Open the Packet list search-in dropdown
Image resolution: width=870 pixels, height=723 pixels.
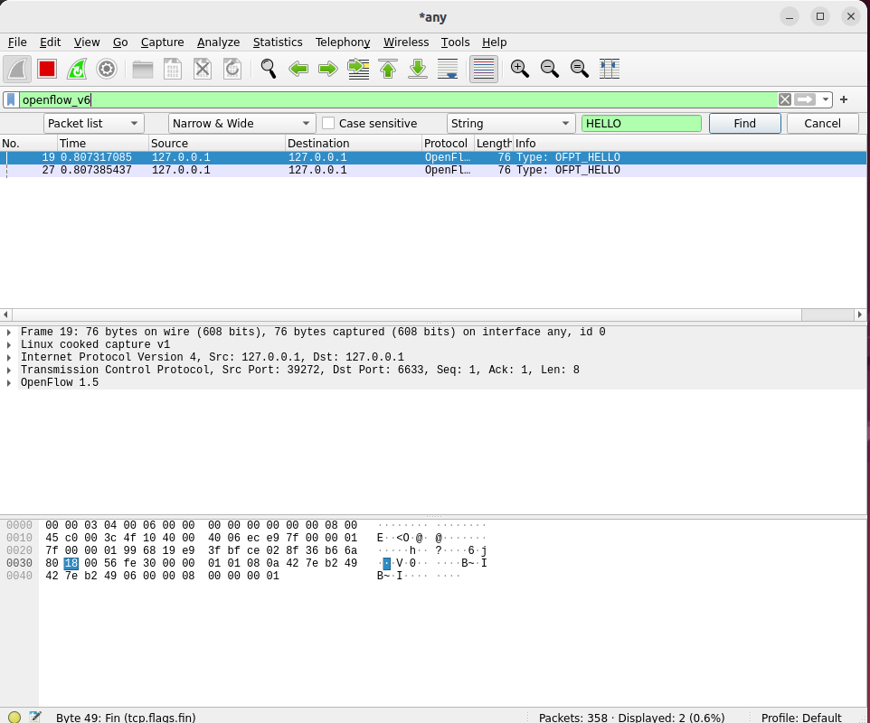coord(94,123)
